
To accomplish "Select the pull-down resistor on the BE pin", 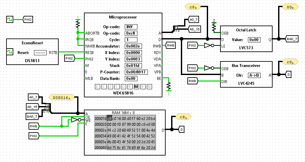I will coord(168,86).
